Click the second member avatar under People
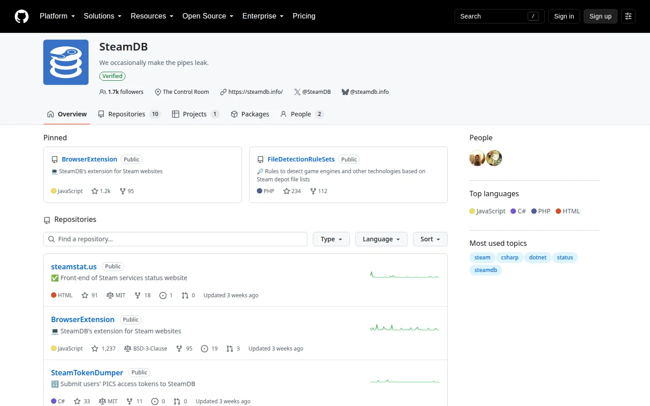The image size is (650, 406). pos(494,158)
